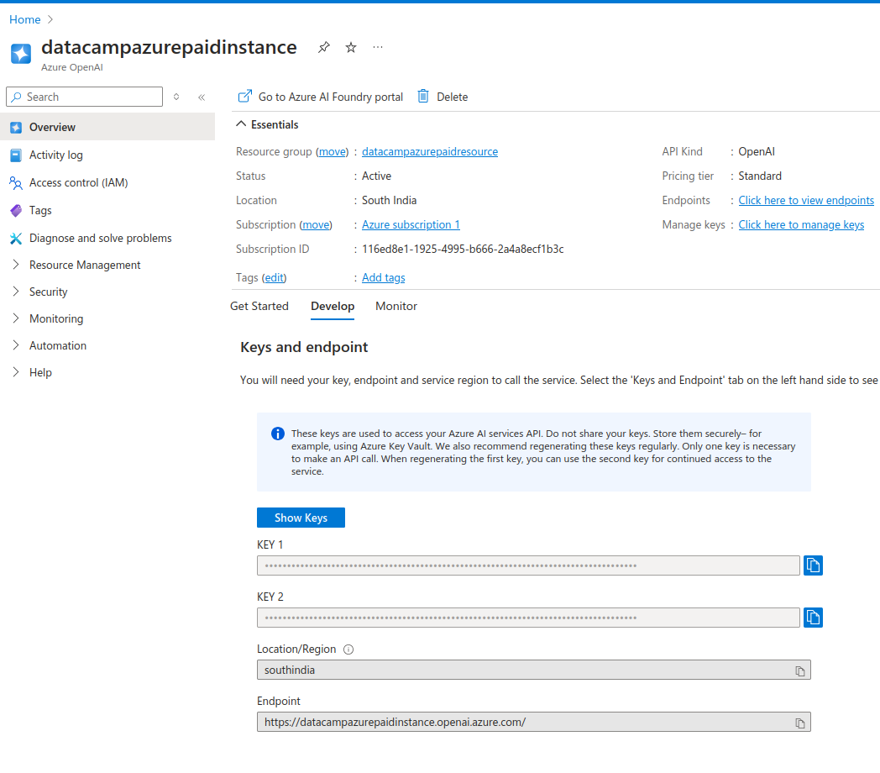Open the Azure subscription 1 link
This screenshot has width=880, height=773.
[x=411, y=224]
